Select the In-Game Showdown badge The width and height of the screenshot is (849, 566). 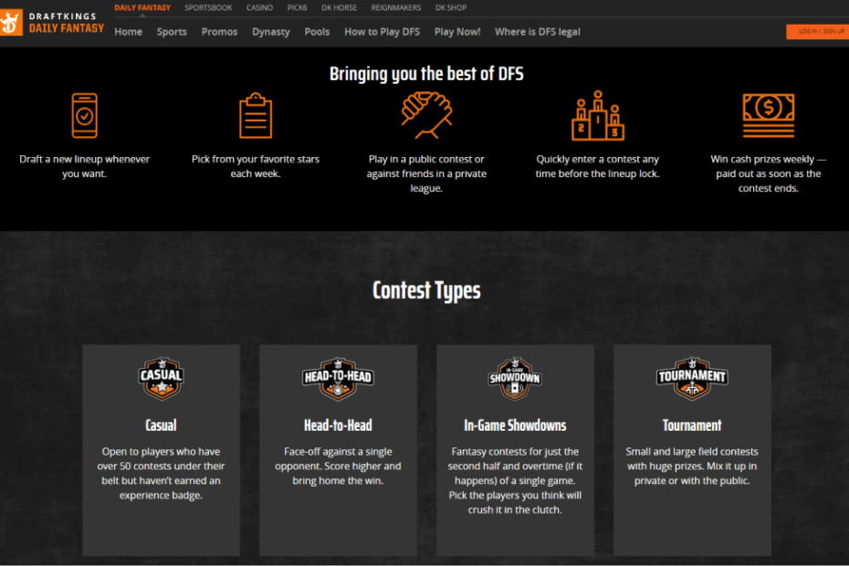coord(515,378)
